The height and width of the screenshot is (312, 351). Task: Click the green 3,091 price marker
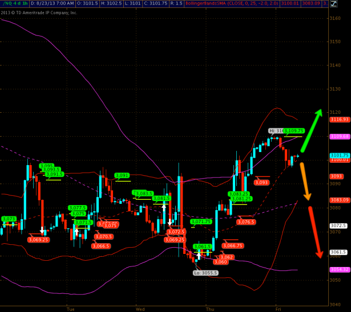(x=122, y=176)
